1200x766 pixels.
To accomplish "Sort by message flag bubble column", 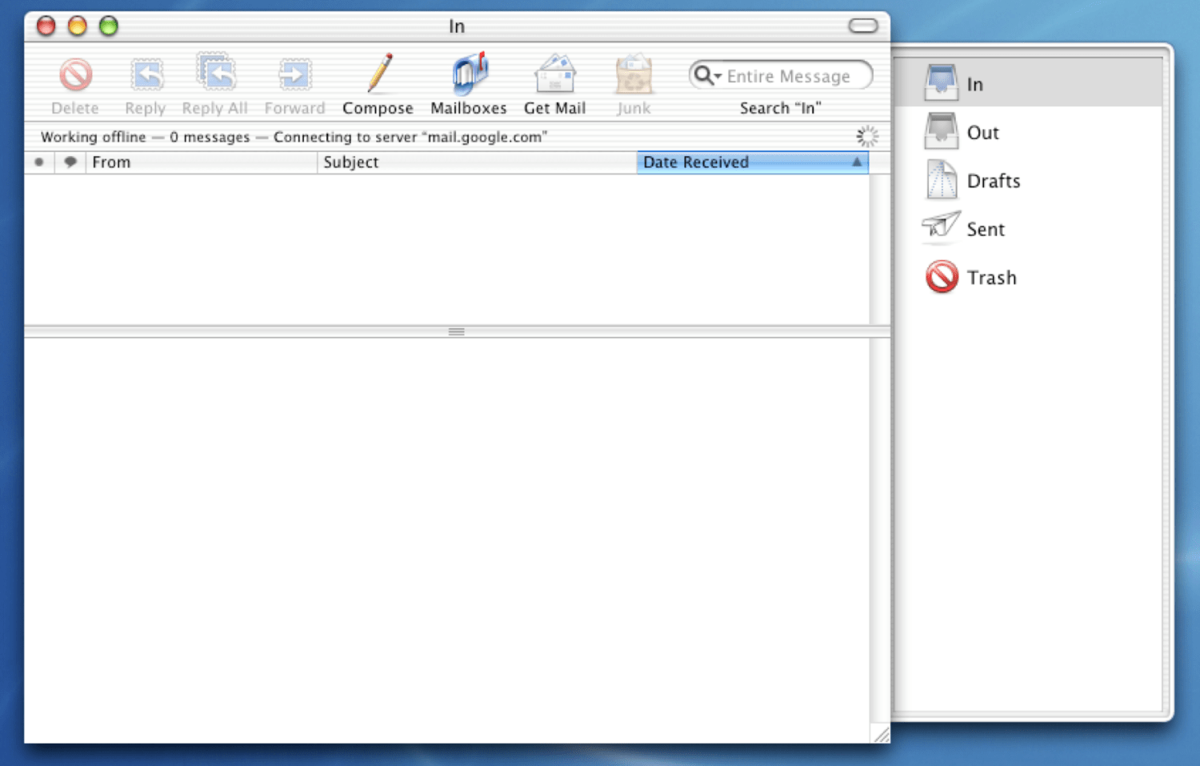I will pos(70,162).
